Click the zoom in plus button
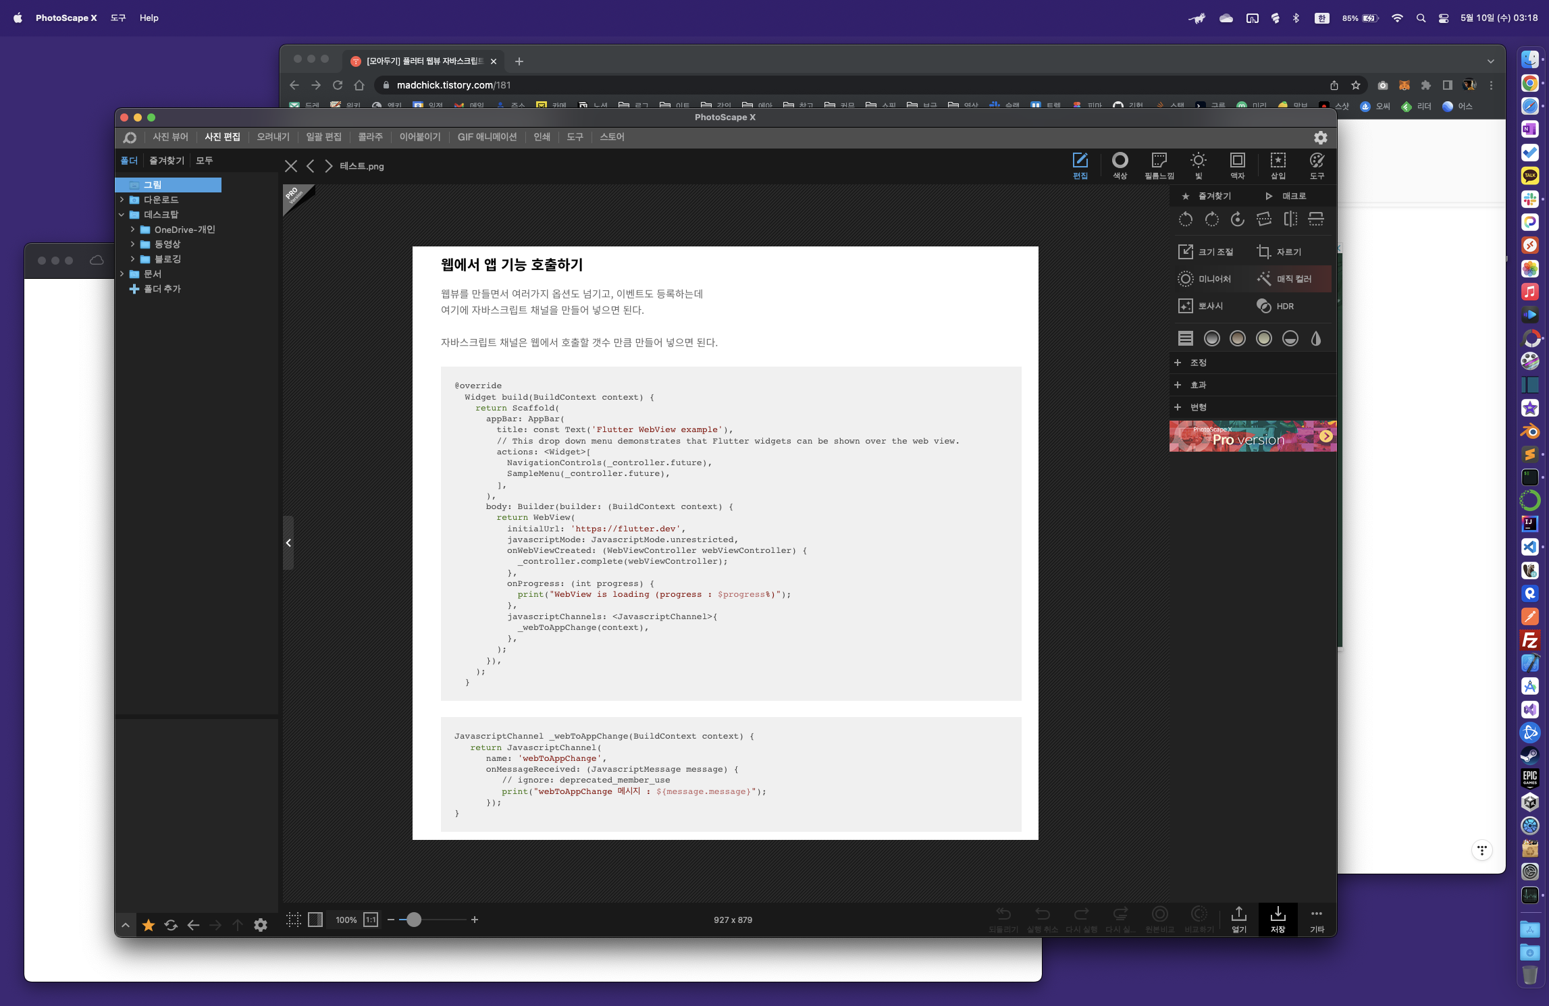Image resolution: width=1549 pixels, height=1006 pixels. click(475, 920)
